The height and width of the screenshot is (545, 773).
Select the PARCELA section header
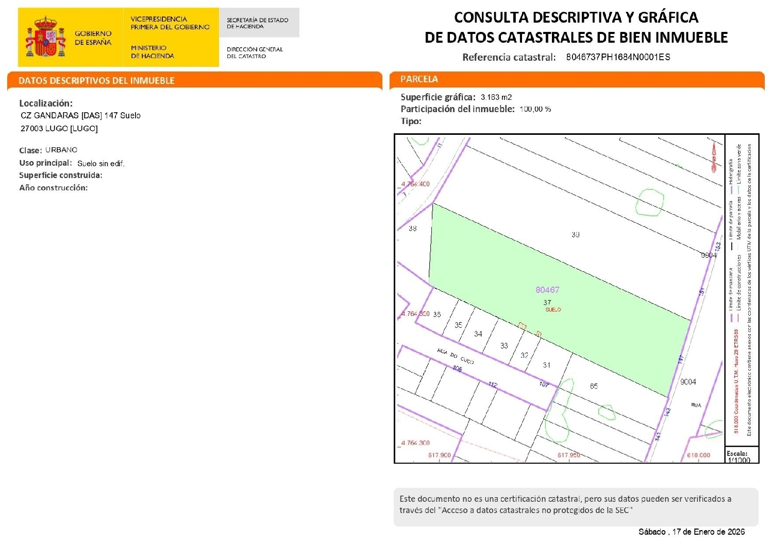click(x=419, y=79)
